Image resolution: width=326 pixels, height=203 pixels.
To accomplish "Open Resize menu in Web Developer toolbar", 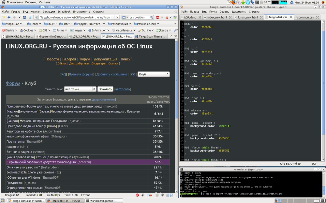I will [164, 30].
